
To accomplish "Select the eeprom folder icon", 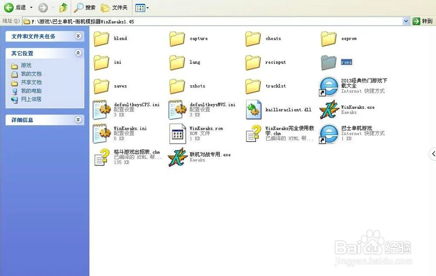I will [x=329, y=39].
